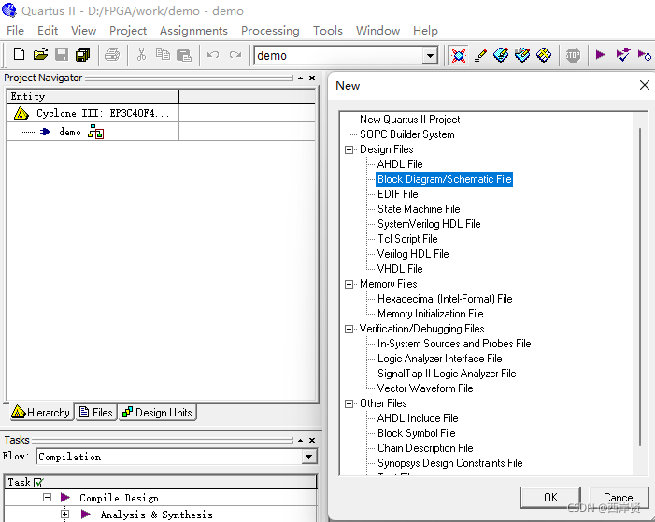Click Cancel in the New dialog
The width and height of the screenshot is (655, 522).
619,498
